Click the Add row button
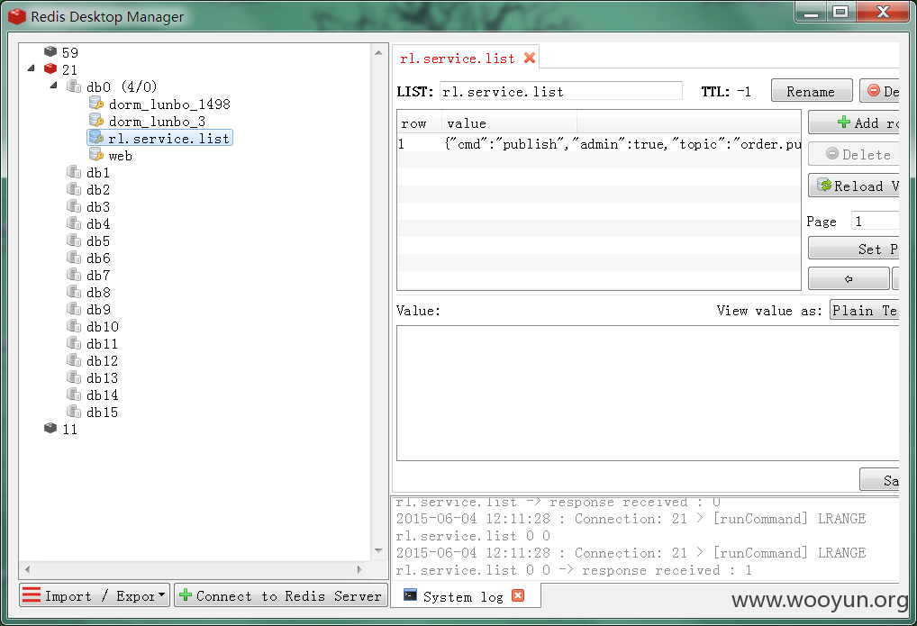 (855, 122)
